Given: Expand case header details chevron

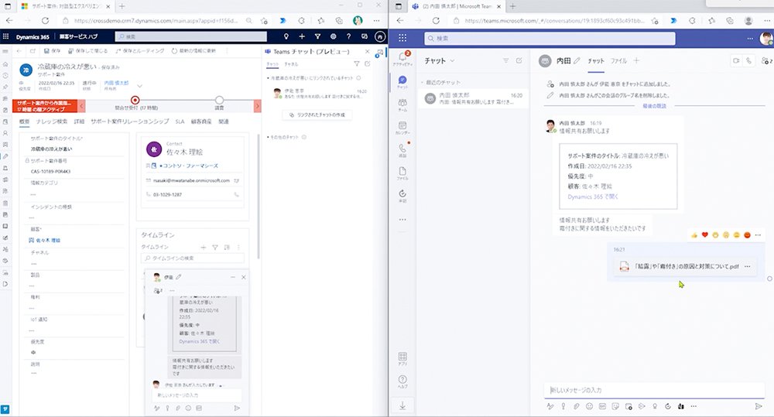Looking at the screenshot, I should pos(139,86).
